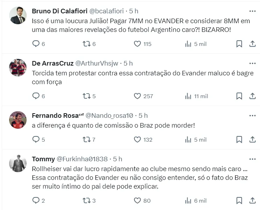This screenshot has width=260, height=210.
Task: View analytics on Fernando Rosa's tweet
Action: (188, 140)
